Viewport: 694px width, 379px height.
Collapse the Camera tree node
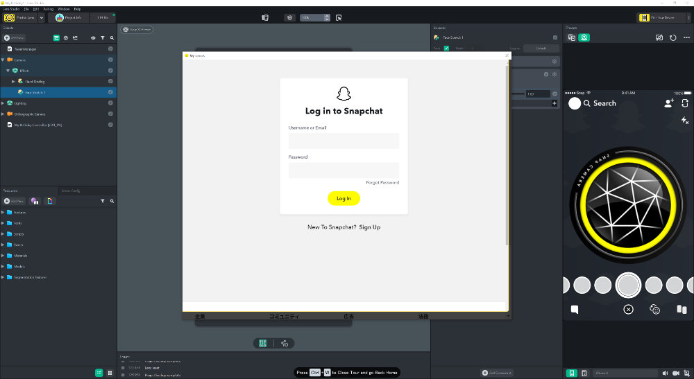[3, 60]
